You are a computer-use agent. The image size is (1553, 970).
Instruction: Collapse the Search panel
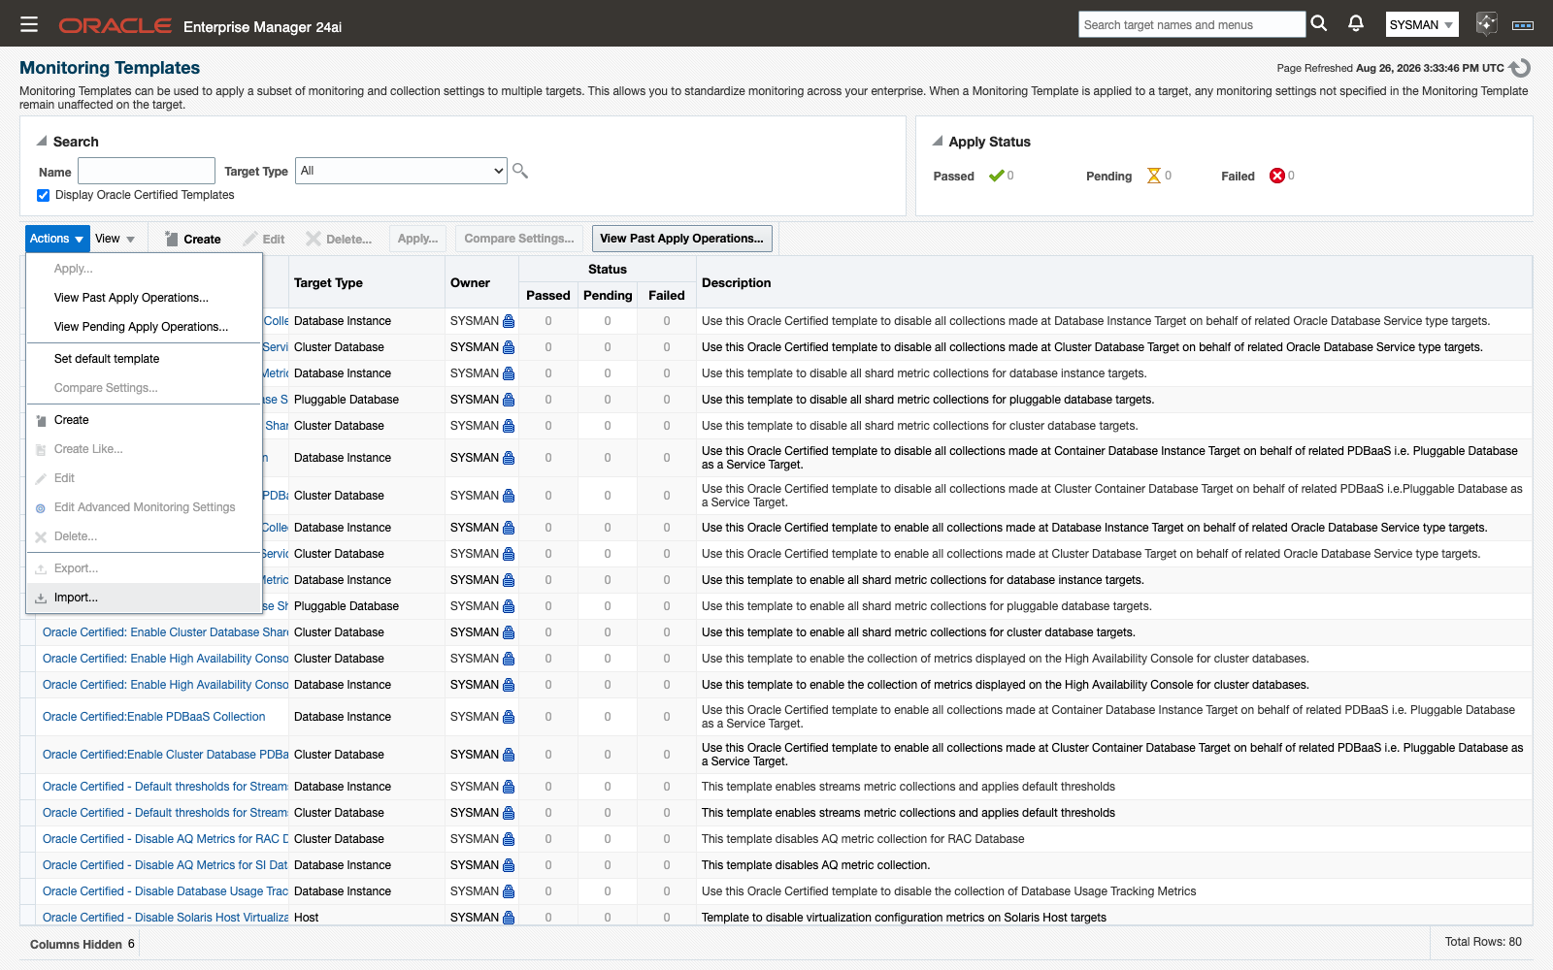[42, 141]
